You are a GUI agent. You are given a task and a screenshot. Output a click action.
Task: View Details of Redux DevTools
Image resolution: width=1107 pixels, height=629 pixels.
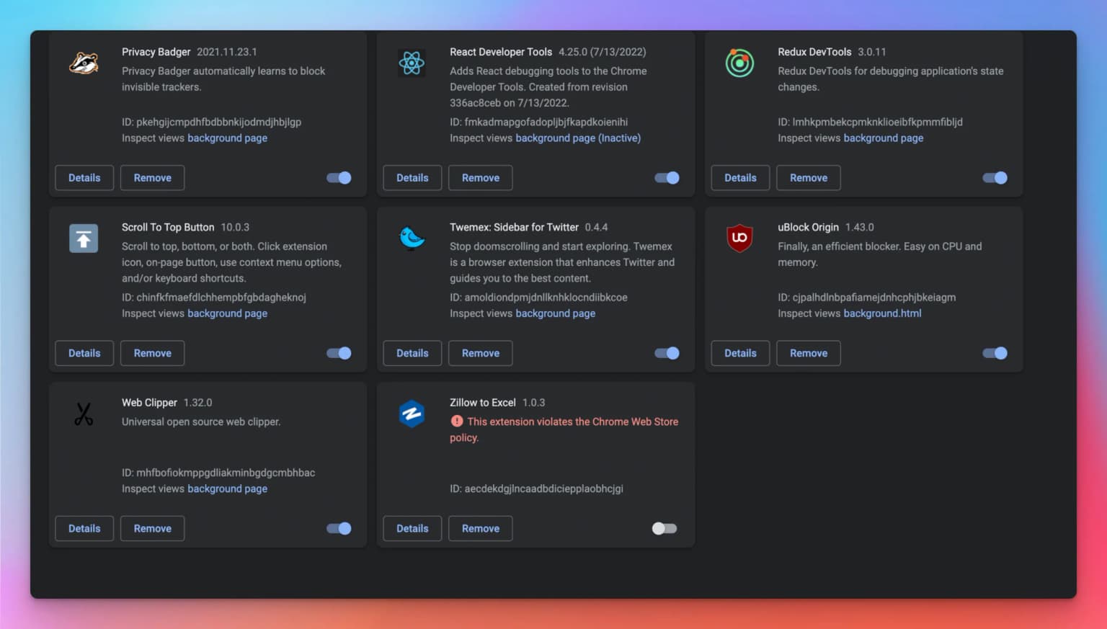(x=740, y=178)
